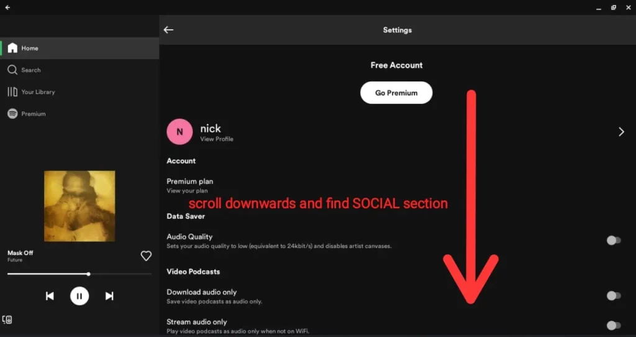The width and height of the screenshot is (636, 337).
Task: Click the Your Library shelf icon
Action: click(x=12, y=92)
